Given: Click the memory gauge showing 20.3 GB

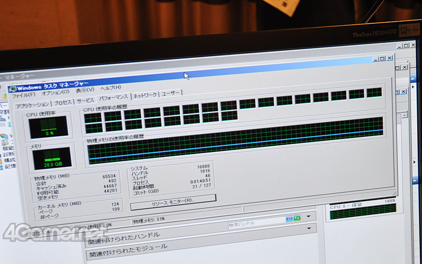Looking at the screenshot, I should 52,158.
